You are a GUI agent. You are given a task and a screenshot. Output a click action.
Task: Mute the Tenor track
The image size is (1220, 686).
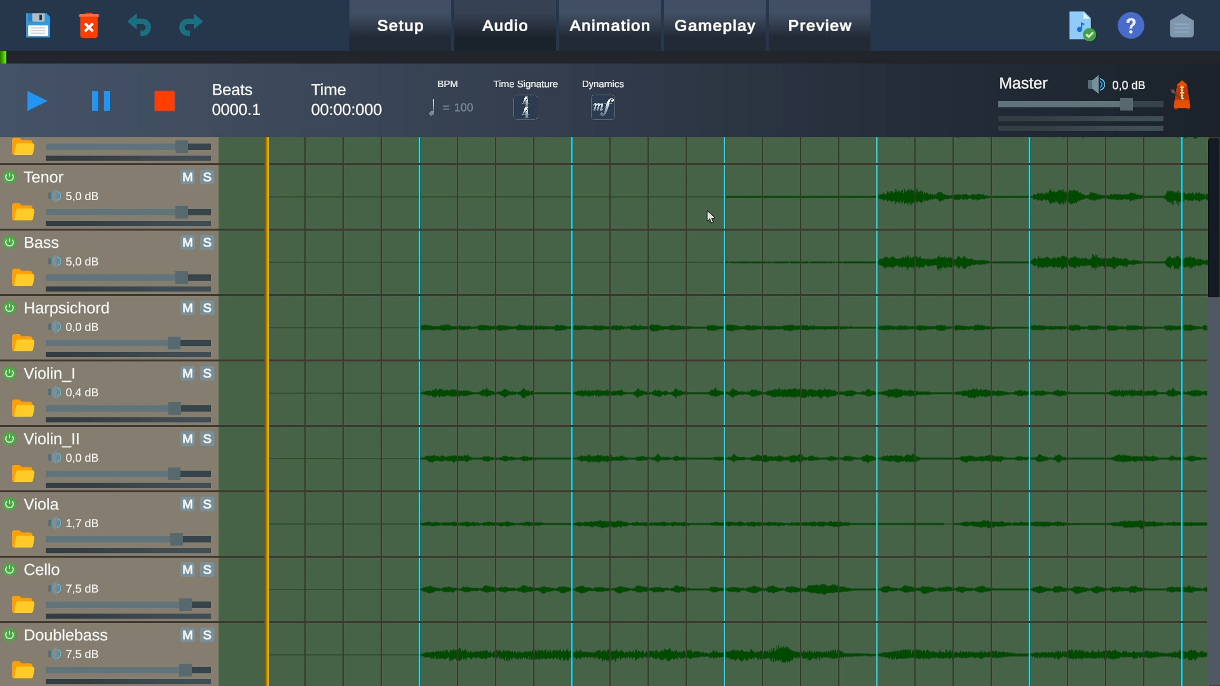click(186, 177)
